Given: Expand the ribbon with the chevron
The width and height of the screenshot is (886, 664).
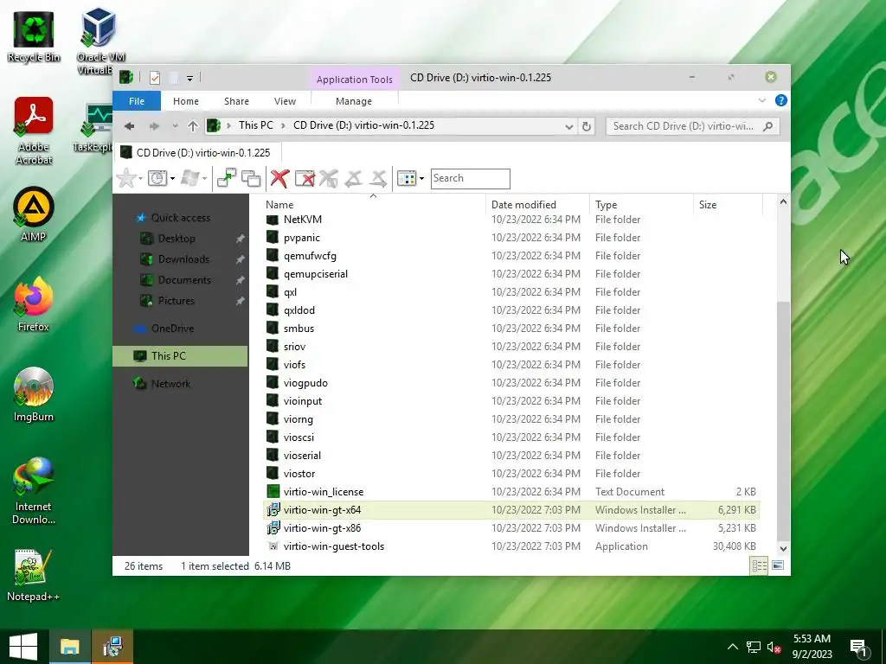Looking at the screenshot, I should point(761,100).
